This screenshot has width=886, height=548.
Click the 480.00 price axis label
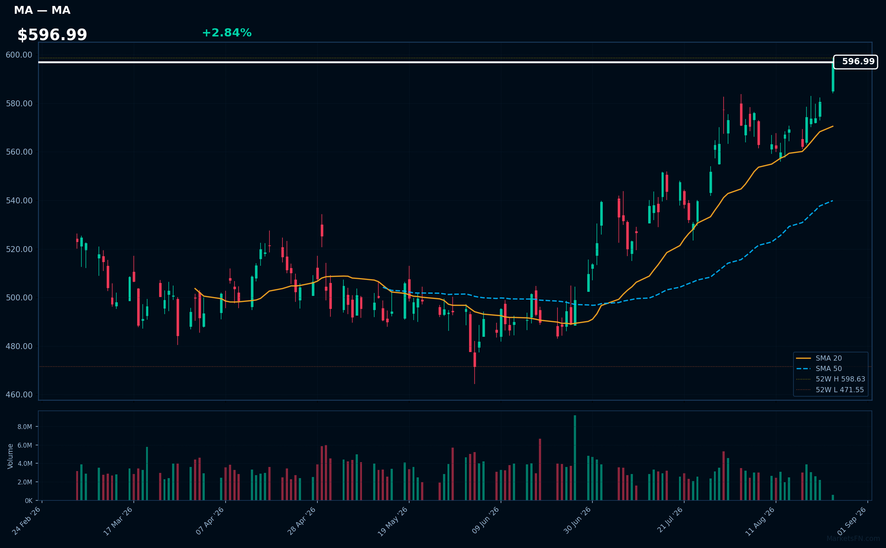(19, 346)
